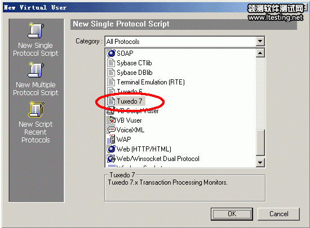Screen dimensions: 310x228
Task: Click the protocol list scroll-up arrow
Action: pos(260,53)
